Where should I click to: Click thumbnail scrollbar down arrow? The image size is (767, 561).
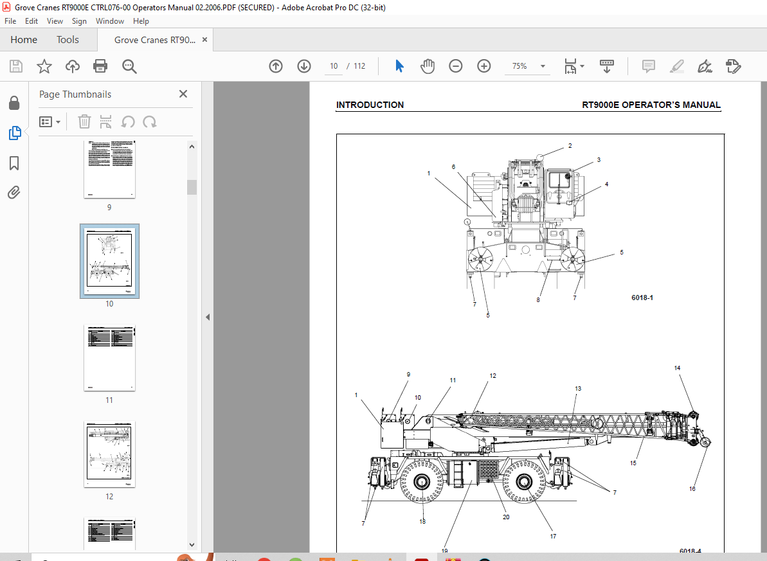pyautogui.click(x=192, y=544)
